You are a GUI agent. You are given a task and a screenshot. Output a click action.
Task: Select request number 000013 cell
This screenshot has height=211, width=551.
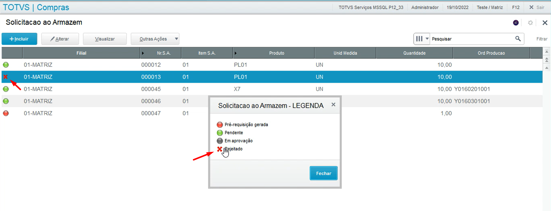pyautogui.click(x=151, y=77)
